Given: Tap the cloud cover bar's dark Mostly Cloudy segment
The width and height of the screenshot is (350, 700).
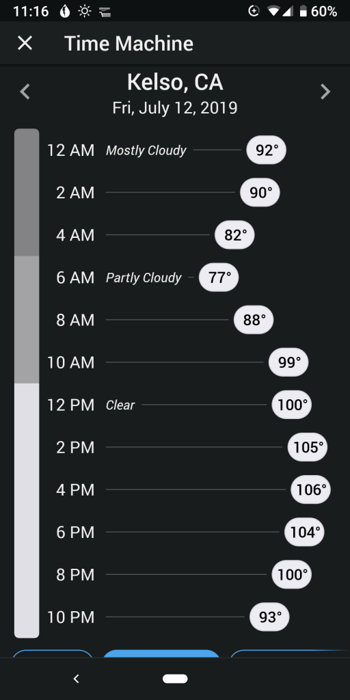Looking at the screenshot, I should (27, 192).
